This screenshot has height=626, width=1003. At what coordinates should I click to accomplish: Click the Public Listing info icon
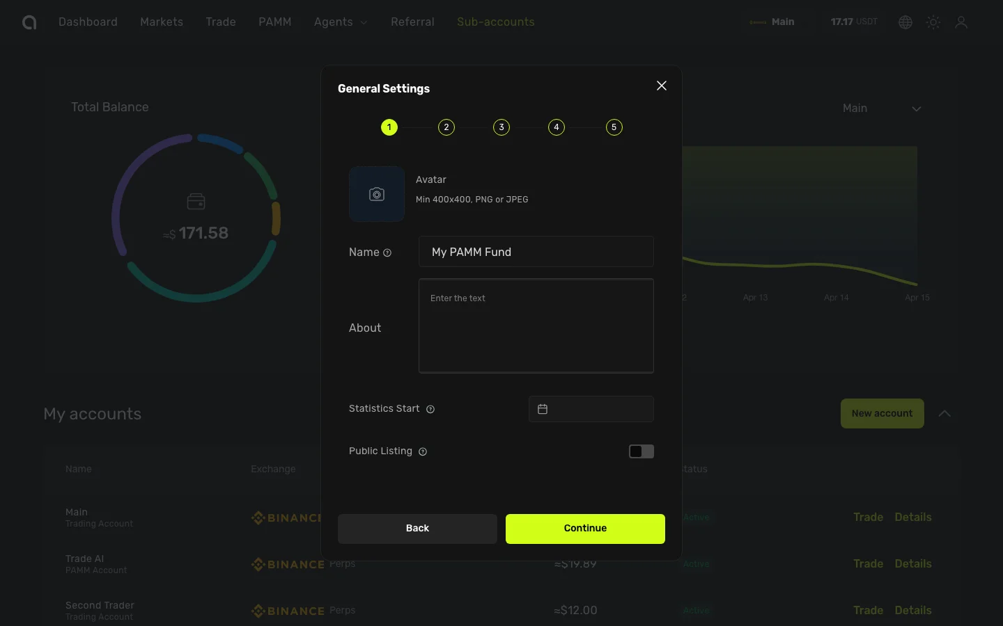(423, 451)
